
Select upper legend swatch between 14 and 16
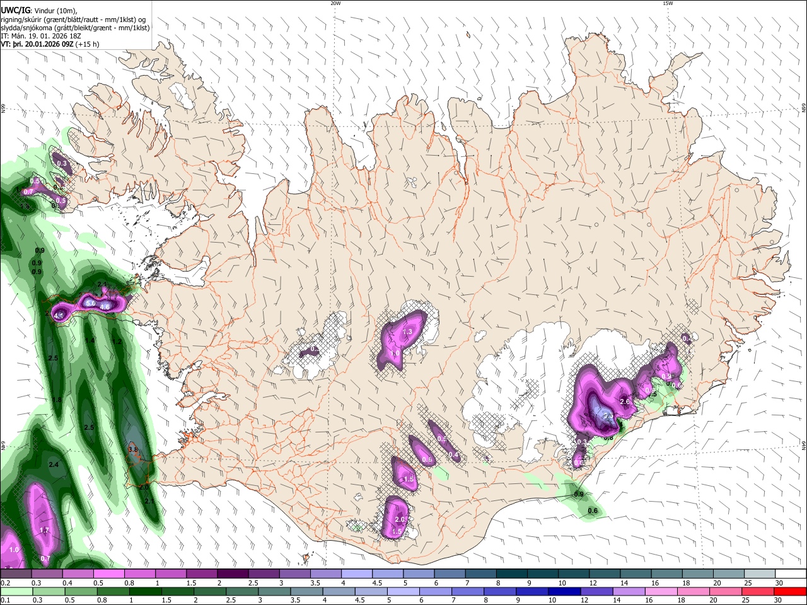pos(637,574)
